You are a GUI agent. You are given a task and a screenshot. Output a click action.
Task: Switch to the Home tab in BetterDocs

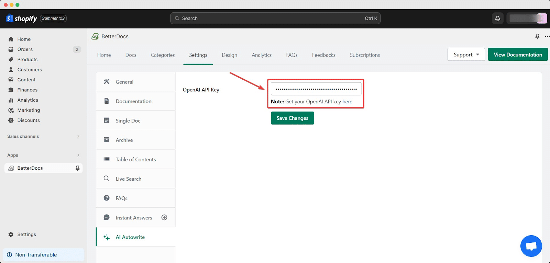click(x=104, y=55)
